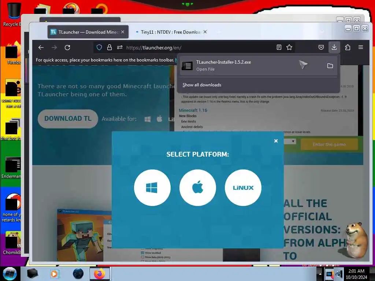Close the Select Platform dialog
The image size is (375, 281).
(x=276, y=141)
